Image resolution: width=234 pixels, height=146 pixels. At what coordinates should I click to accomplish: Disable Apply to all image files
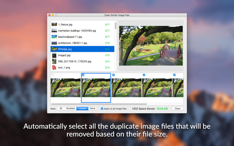[x=102, y=109]
